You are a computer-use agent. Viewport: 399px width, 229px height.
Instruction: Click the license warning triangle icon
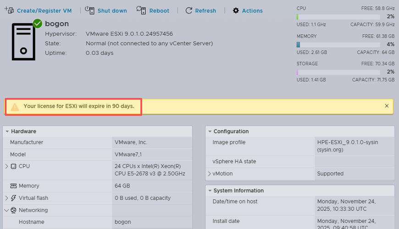click(x=15, y=107)
